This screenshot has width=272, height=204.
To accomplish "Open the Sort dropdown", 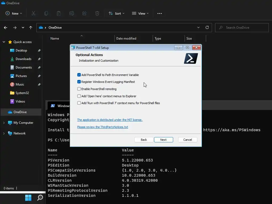I will [x=116, y=13].
